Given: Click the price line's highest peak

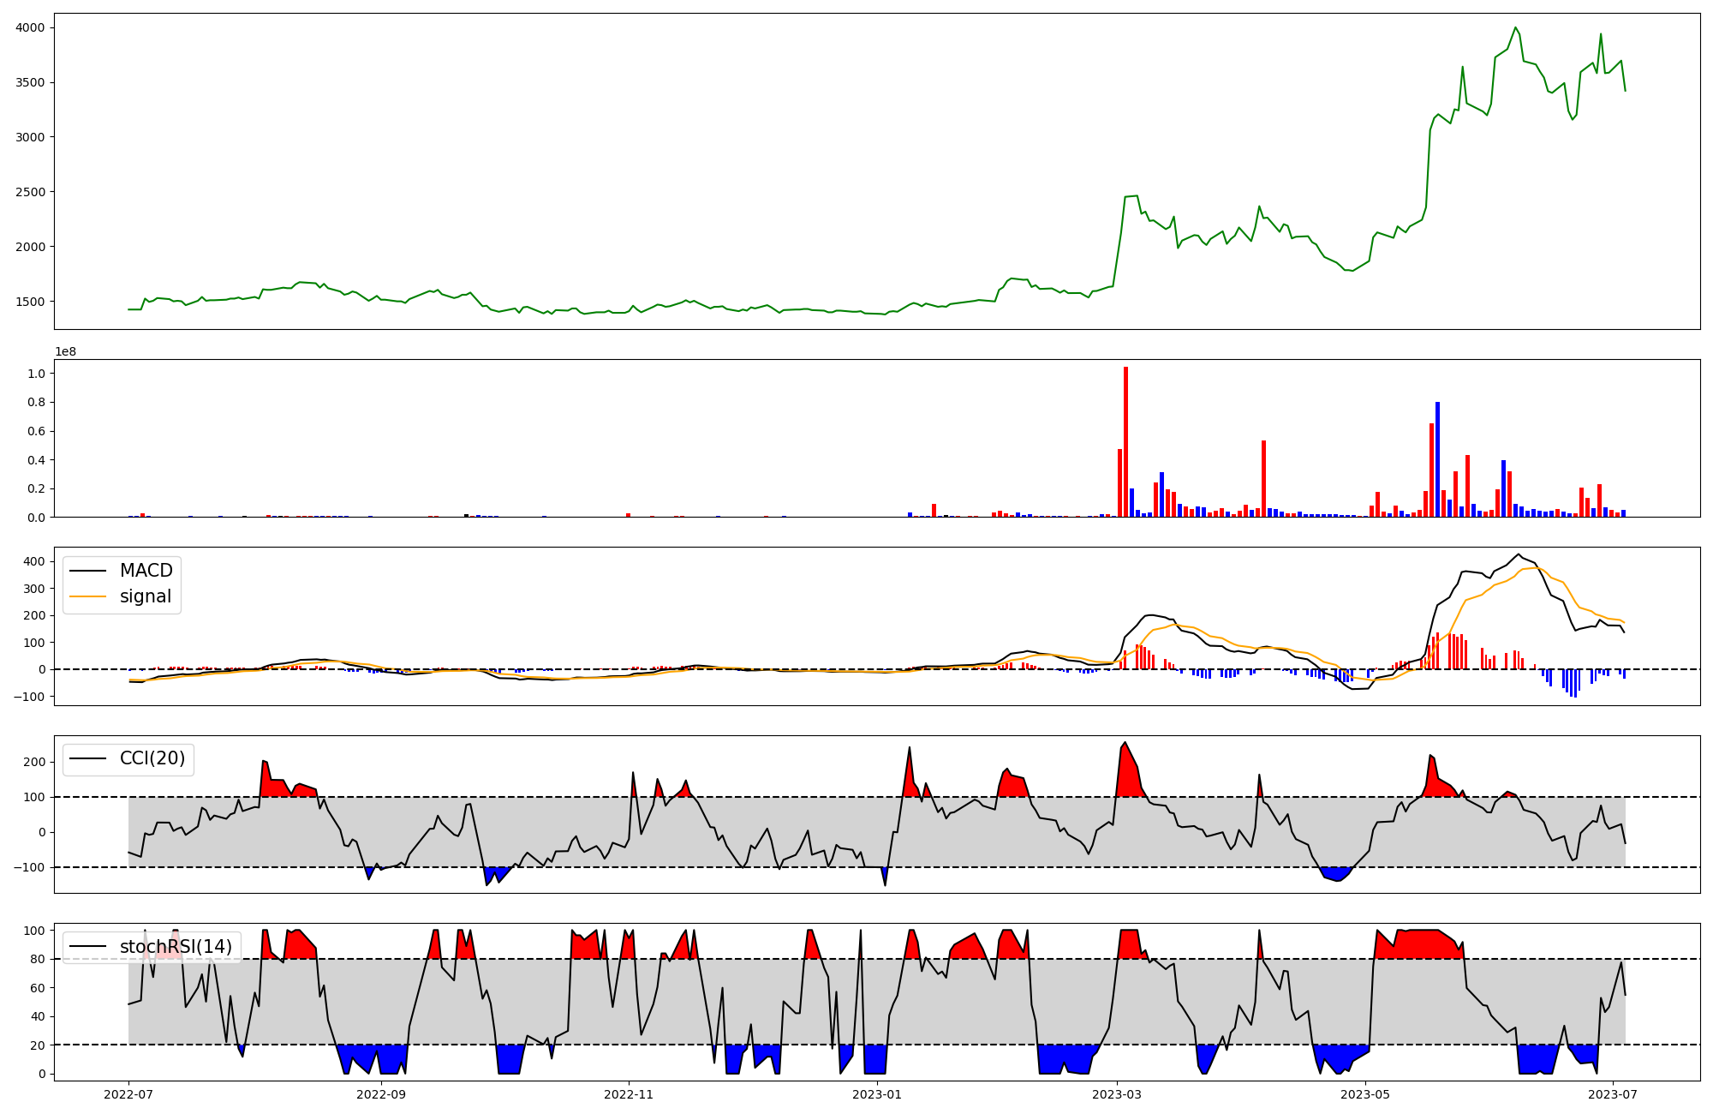Looking at the screenshot, I should click(1515, 27).
